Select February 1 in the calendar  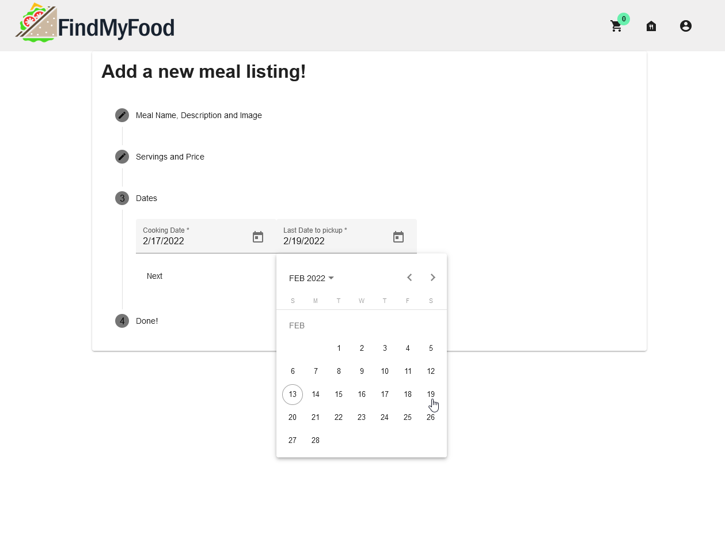coord(339,348)
